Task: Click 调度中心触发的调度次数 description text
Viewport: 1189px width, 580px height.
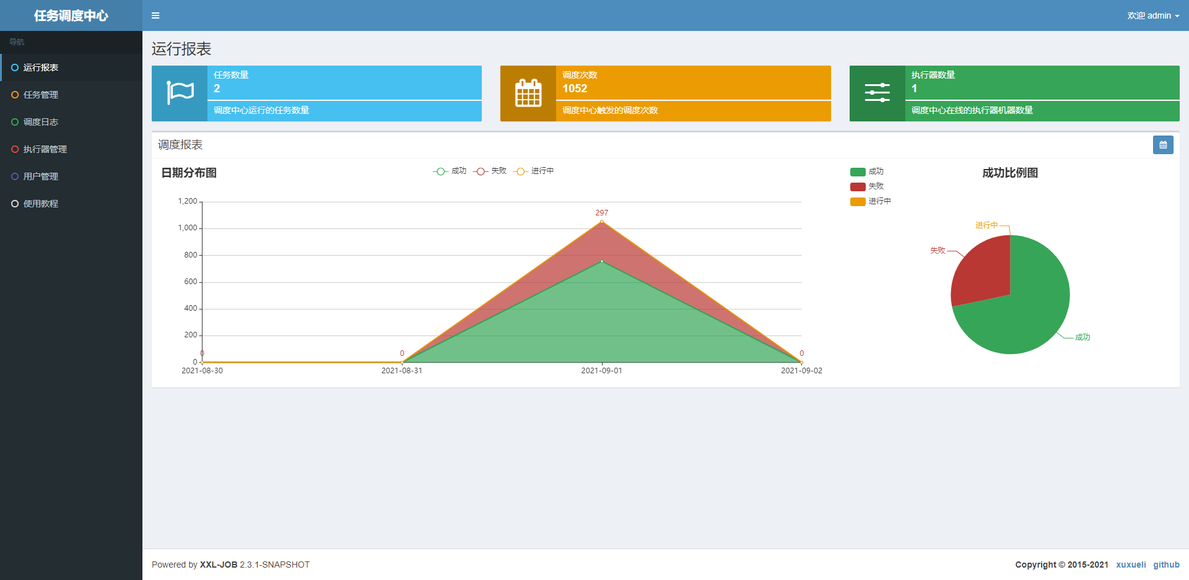Action: coord(610,110)
